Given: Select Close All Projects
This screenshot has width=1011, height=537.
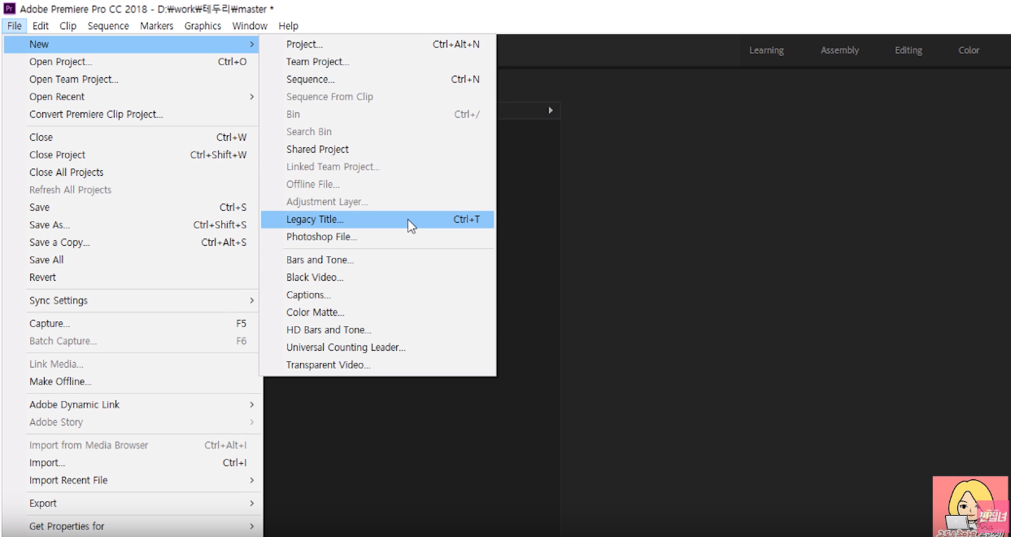Looking at the screenshot, I should [x=131, y=172].
